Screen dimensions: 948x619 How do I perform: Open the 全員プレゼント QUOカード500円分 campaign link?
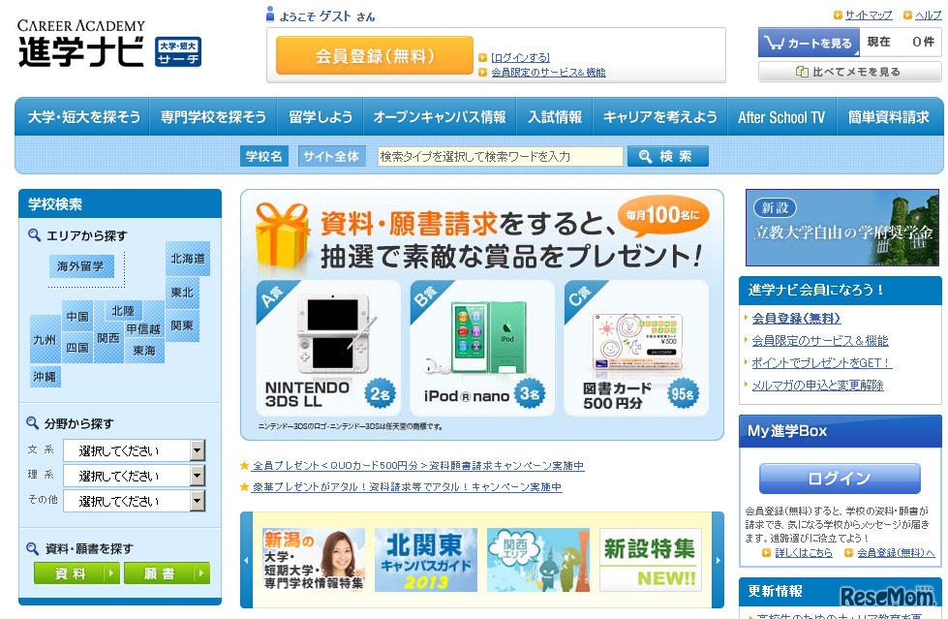[x=417, y=465]
